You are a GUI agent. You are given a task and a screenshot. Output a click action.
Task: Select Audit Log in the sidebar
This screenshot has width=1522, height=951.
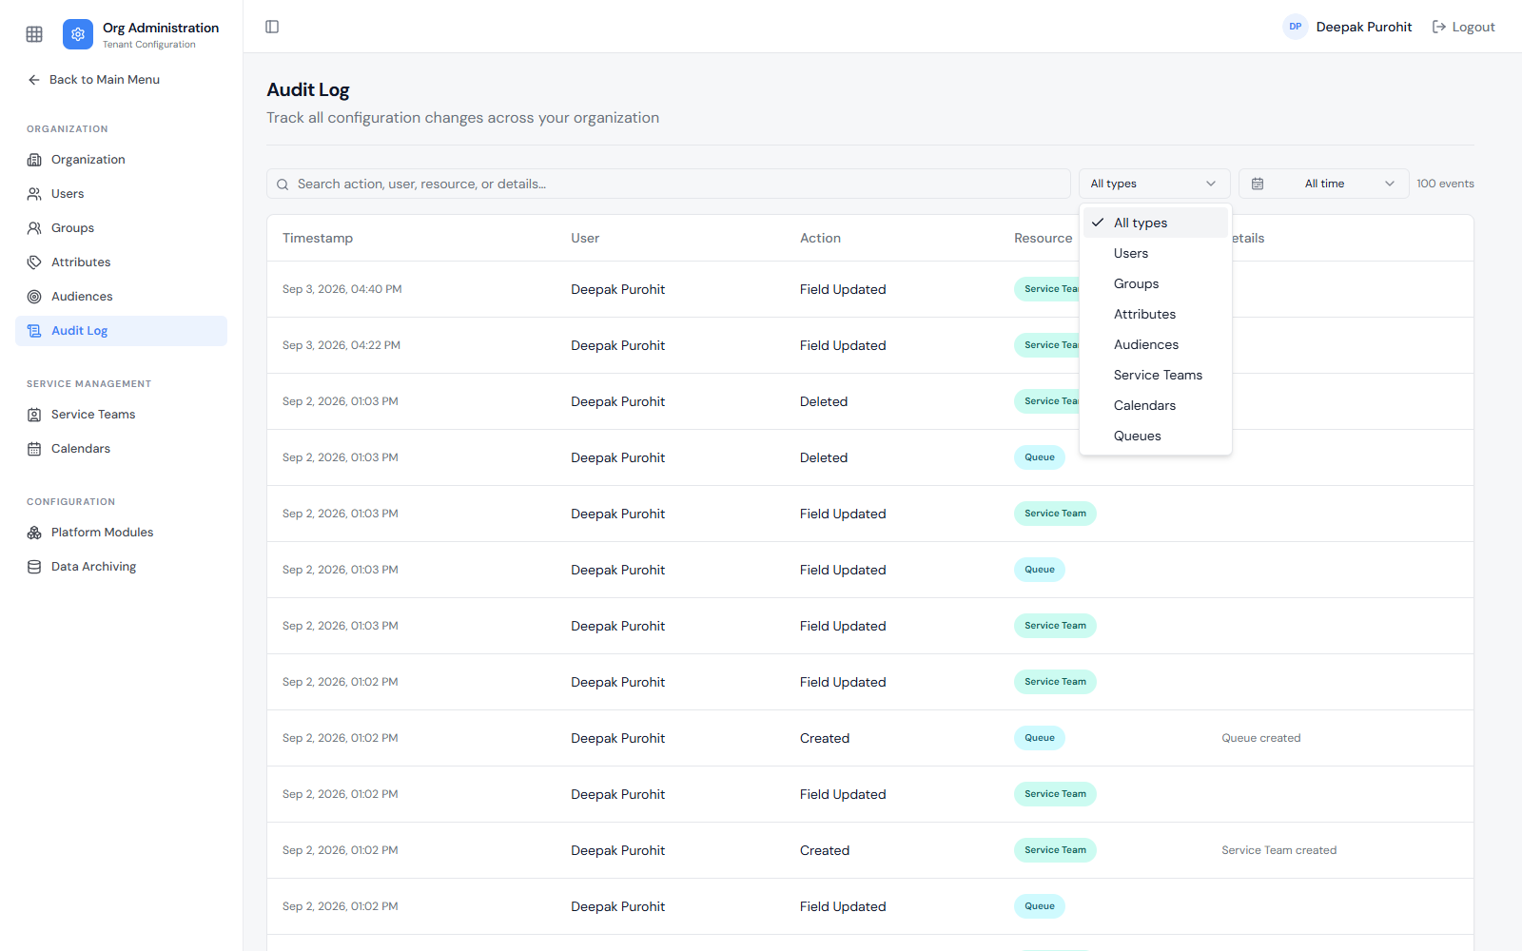(x=121, y=331)
